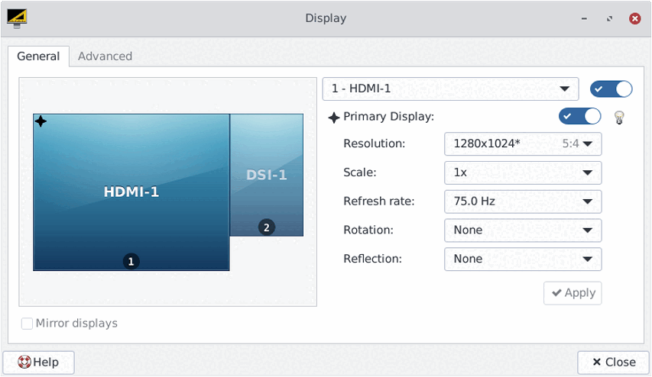Click the Close button at bottom right

[x=613, y=362]
